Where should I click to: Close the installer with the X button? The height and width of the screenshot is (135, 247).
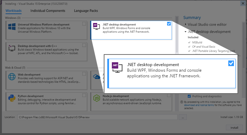pyautogui.click(x=243, y=3)
